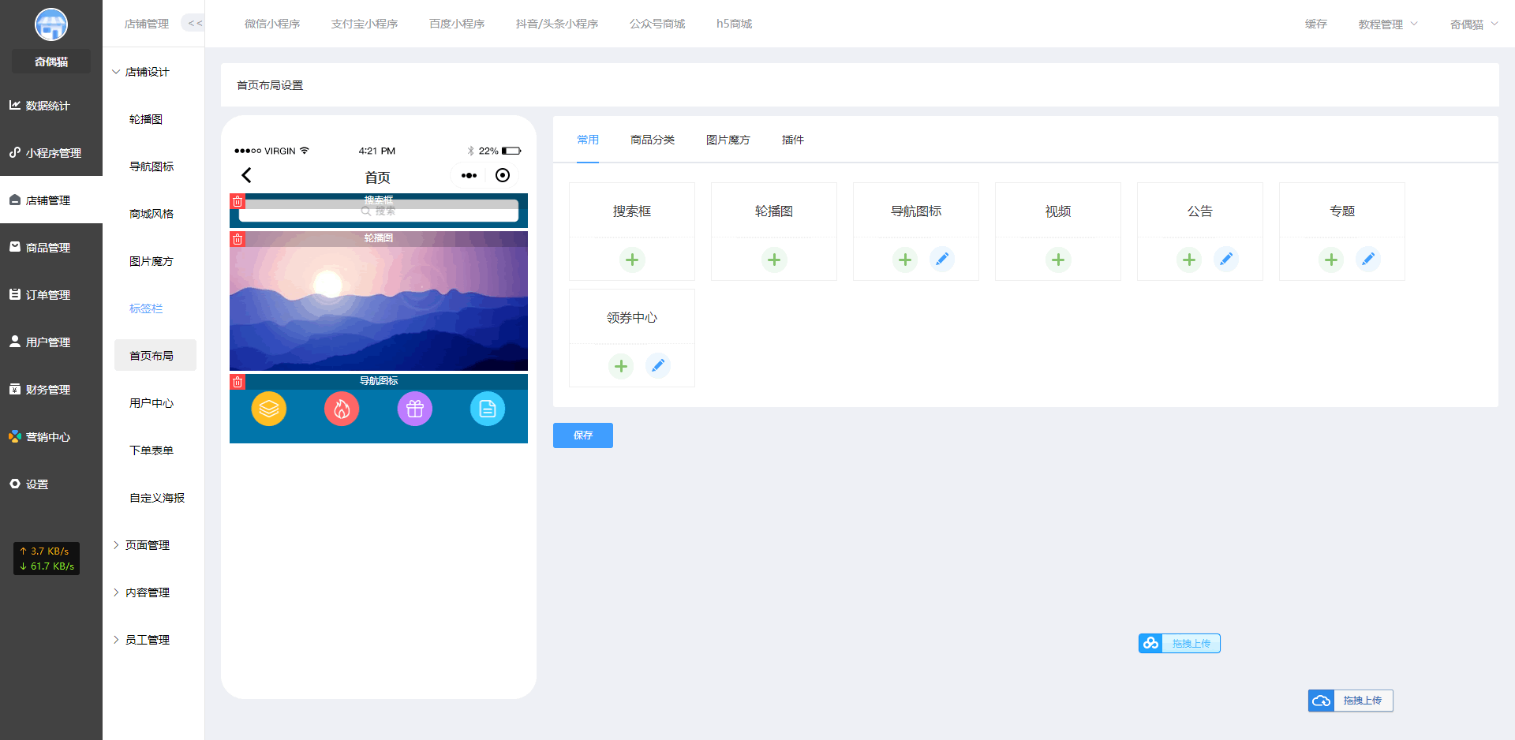Screen dimensions: 1515x740
Task: Click the purple gift icon in preview
Action: [x=415, y=409]
